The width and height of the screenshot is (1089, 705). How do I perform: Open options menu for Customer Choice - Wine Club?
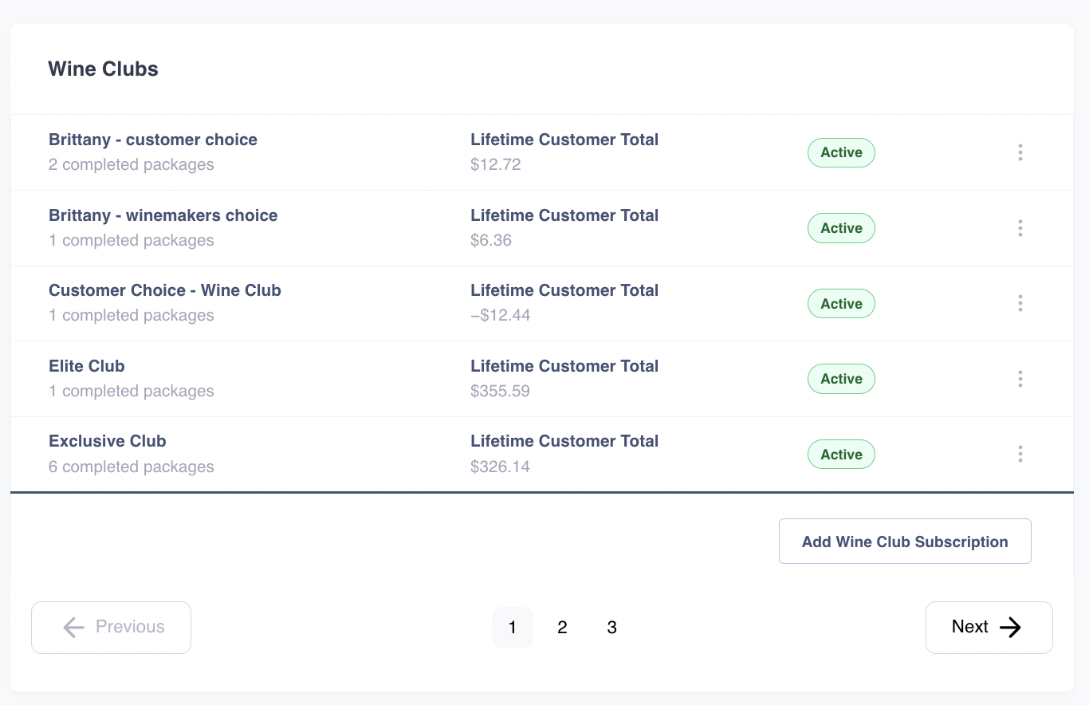pos(1020,303)
